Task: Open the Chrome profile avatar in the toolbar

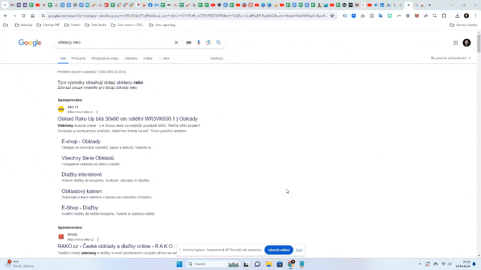Action: [x=467, y=16]
